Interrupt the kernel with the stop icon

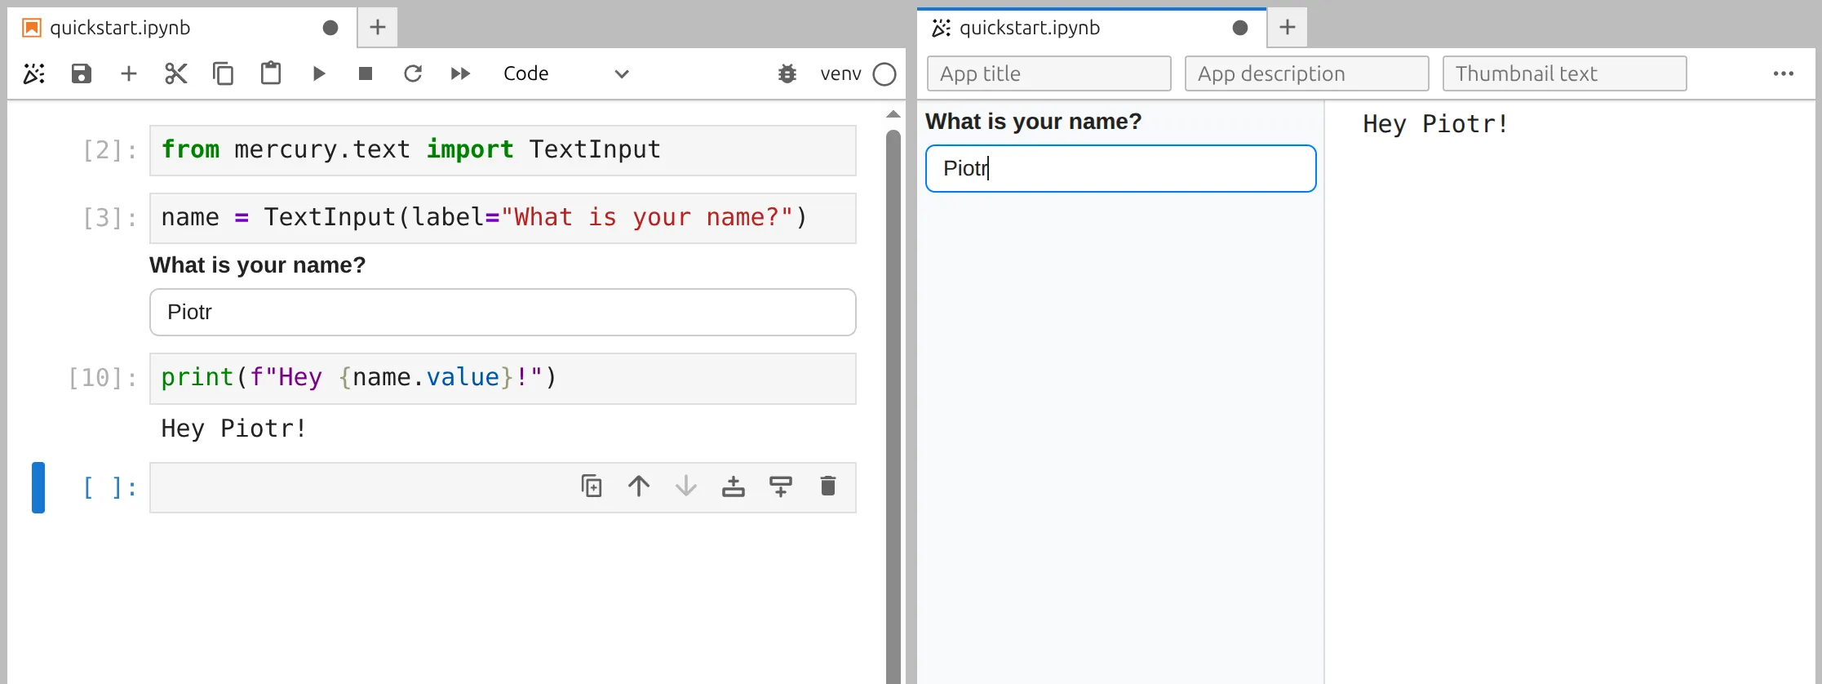coord(365,73)
